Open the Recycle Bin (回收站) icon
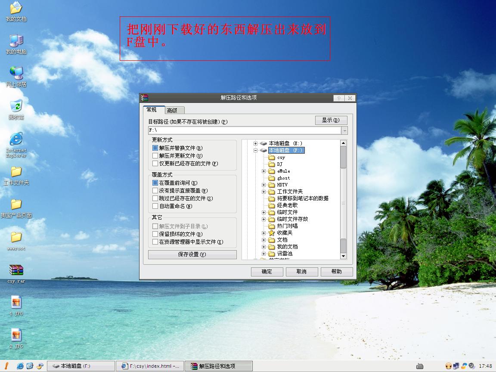Image resolution: width=496 pixels, height=372 pixels. [x=16, y=106]
